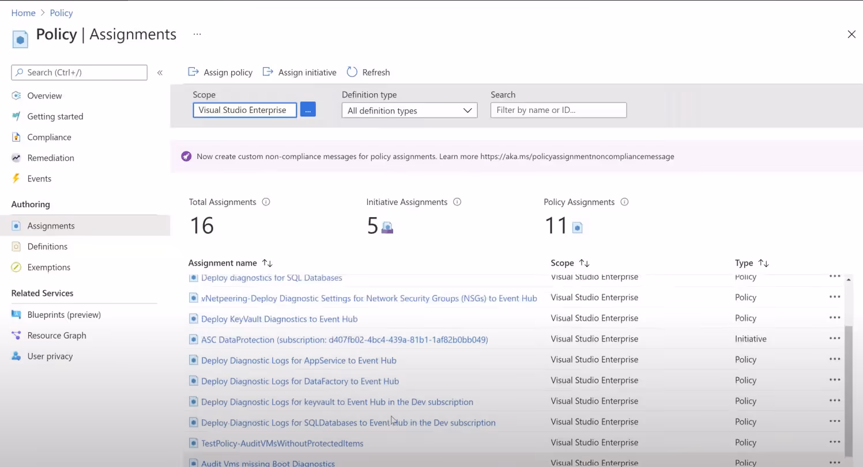The width and height of the screenshot is (863, 467).
Task: Open vNetpeering-Deploy Diagnostic Settings for NSGs assignment
Action: pyautogui.click(x=369, y=298)
